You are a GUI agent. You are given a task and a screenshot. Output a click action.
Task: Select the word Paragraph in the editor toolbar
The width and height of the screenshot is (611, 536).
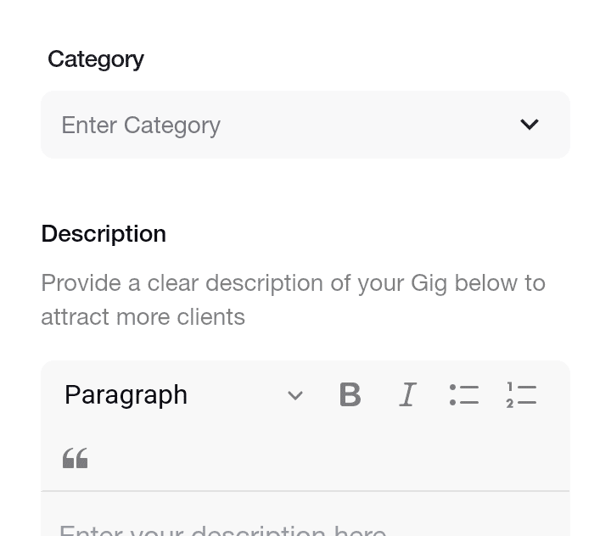pos(126,395)
